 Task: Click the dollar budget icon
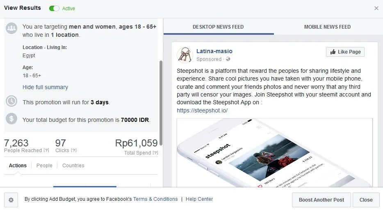(x=11, y=119)
